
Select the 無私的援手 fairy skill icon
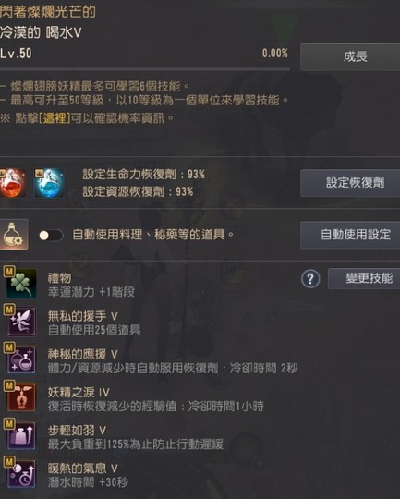pos(21,322)
